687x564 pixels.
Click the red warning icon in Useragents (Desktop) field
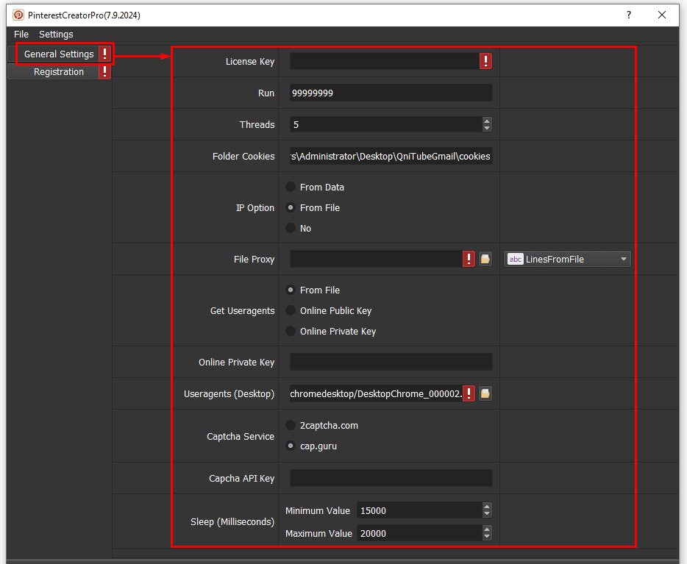[469, 393]
